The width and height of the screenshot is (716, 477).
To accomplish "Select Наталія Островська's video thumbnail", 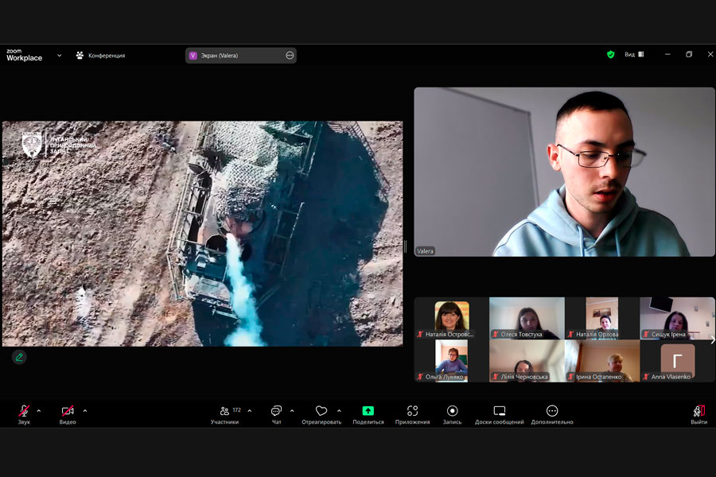I will [452, 318].
